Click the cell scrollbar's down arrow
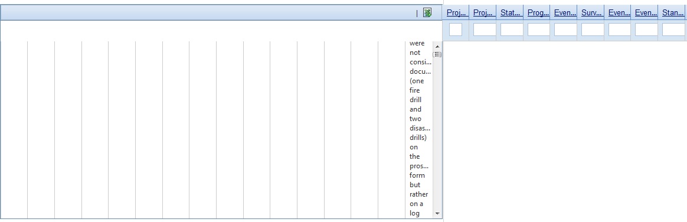Image resolution: width=687 pixels, height=222 pixels. (437, 213)
